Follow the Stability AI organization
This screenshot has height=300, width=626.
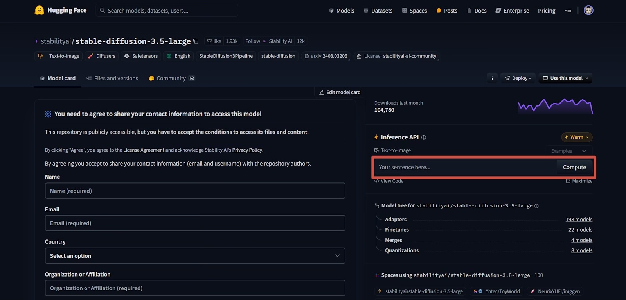[x=253, y=41]
